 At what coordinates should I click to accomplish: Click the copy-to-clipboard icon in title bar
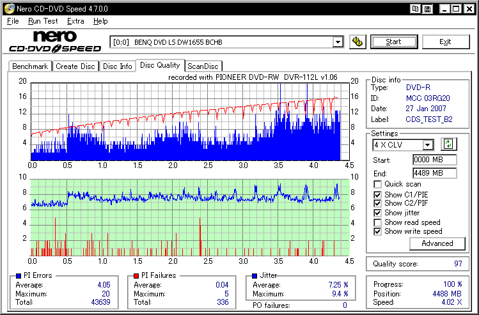pyautogui.click(x=415, y=9)
